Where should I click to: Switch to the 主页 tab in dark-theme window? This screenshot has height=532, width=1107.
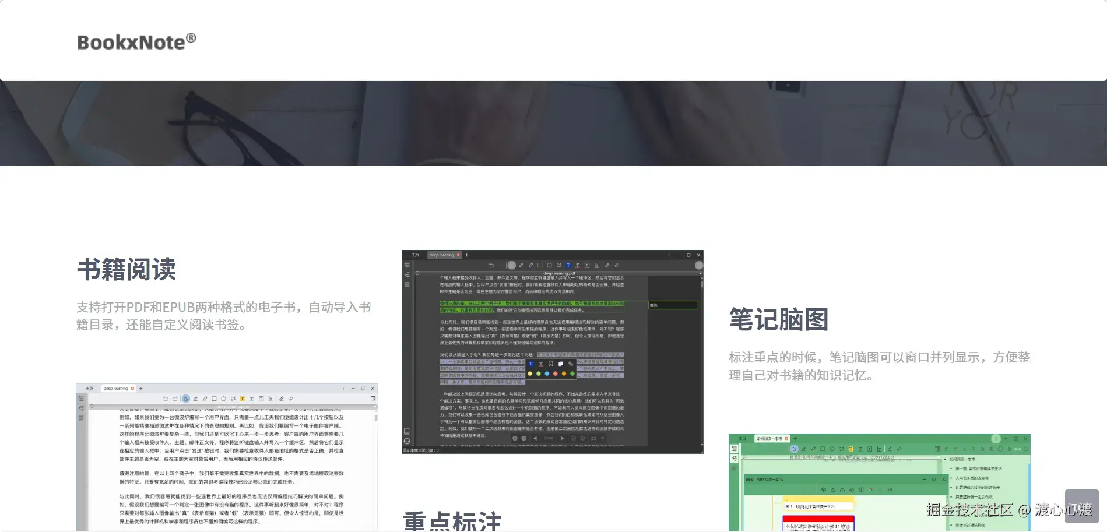415,255
